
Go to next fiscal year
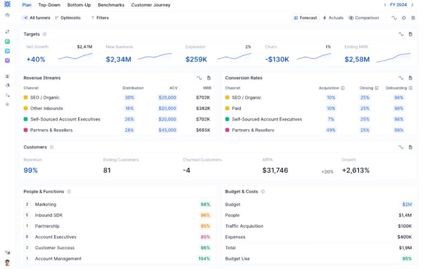pyautogui.click(x=412, y=5)
